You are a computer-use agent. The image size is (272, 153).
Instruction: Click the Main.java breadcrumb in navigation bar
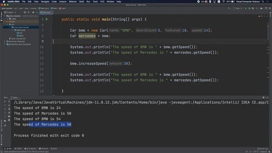43,8
